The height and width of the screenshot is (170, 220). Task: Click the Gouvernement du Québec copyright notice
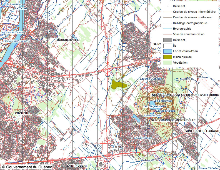click(x=27, y=167)
